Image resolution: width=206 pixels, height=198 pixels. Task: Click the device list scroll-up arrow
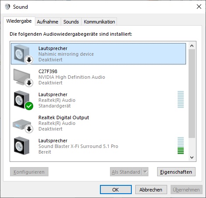192,46
